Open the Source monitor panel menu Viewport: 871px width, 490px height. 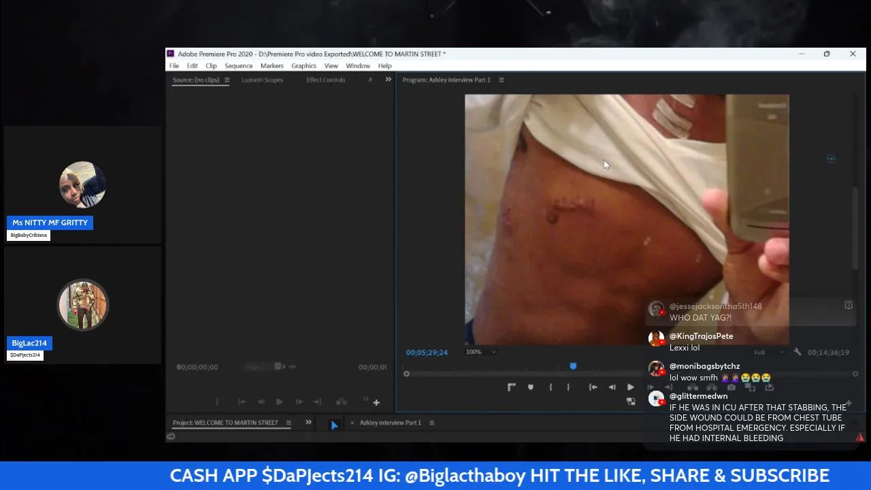click(x=227, y=80)
